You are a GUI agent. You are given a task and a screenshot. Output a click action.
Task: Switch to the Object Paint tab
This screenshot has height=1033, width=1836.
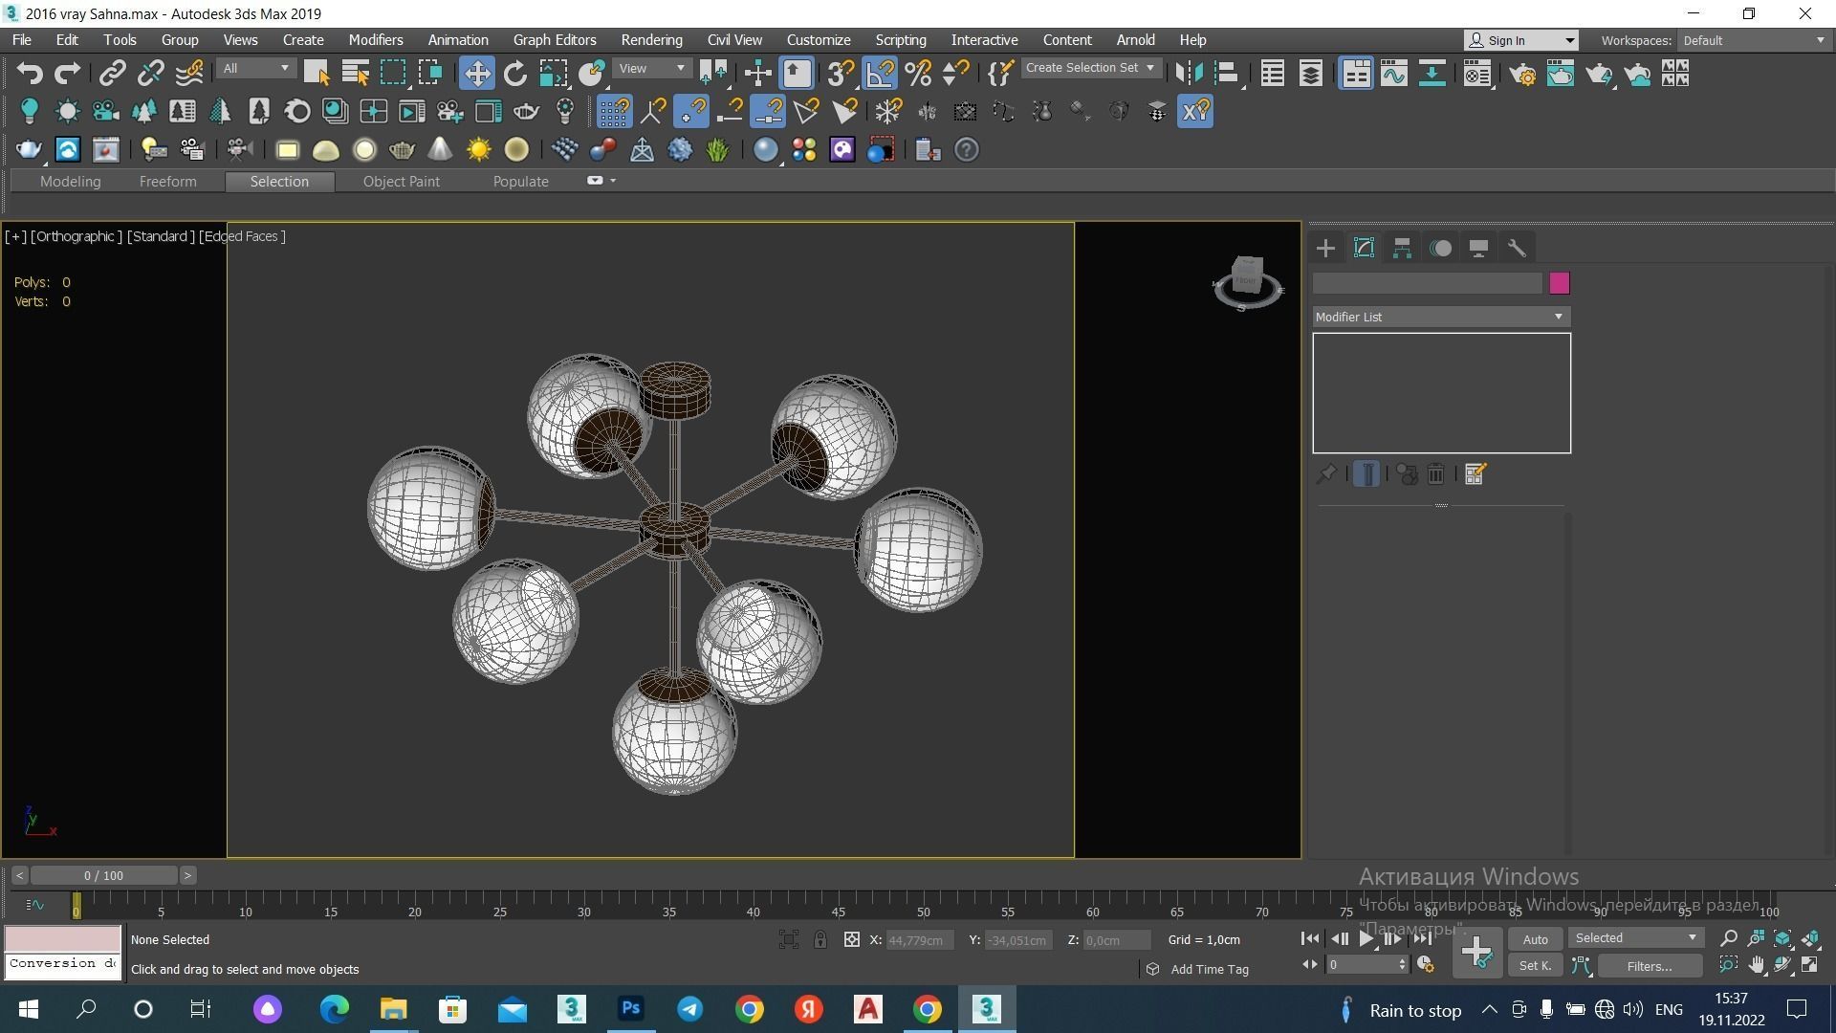pos(401,182)
